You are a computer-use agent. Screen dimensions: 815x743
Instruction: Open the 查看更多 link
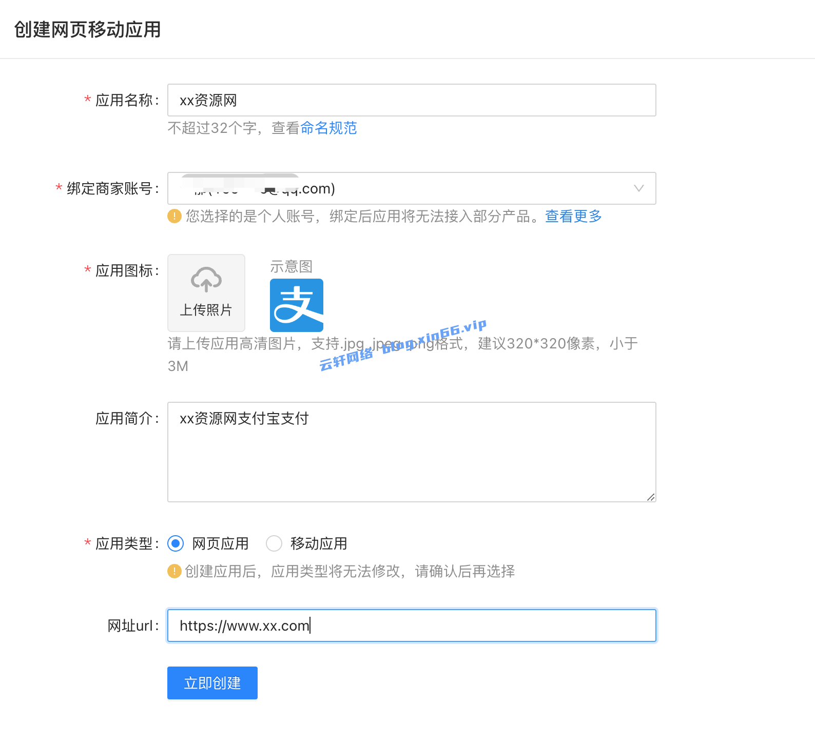tap(573, 216)
